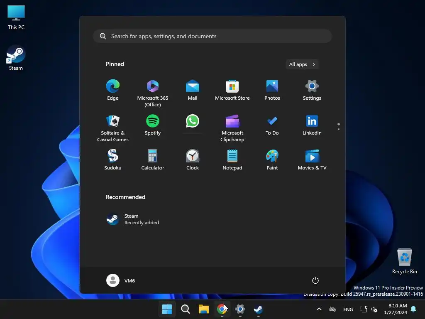Screen dimensions: 425x319
Task: Click the power button in Start menu
Action: (x=315, y=280)
